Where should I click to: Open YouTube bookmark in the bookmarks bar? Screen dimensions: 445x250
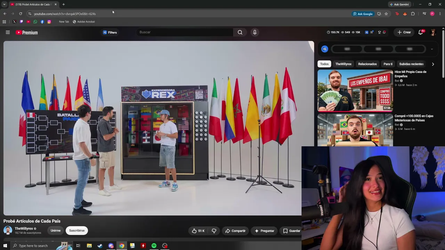[x=28, y=22]
